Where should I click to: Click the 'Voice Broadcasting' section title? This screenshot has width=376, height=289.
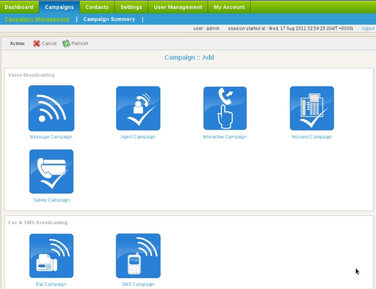[x=32, y=75]
